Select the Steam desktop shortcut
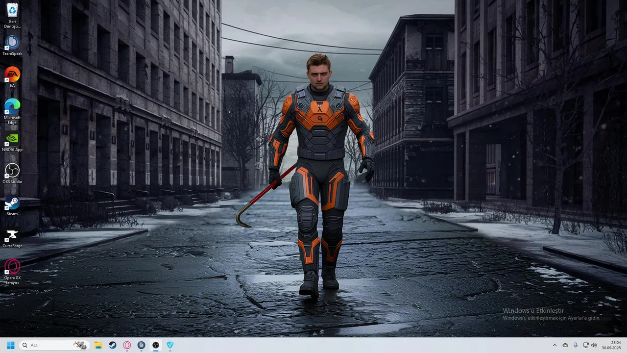627x353 pixels. click(12, 206)
